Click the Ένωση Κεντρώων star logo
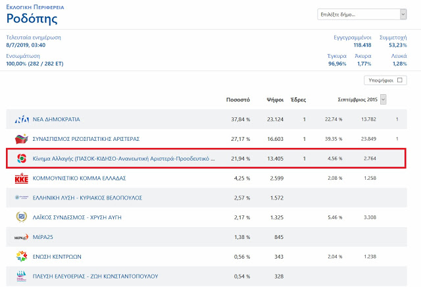Screen dimensions: 421x287 (x=22, y=256)
